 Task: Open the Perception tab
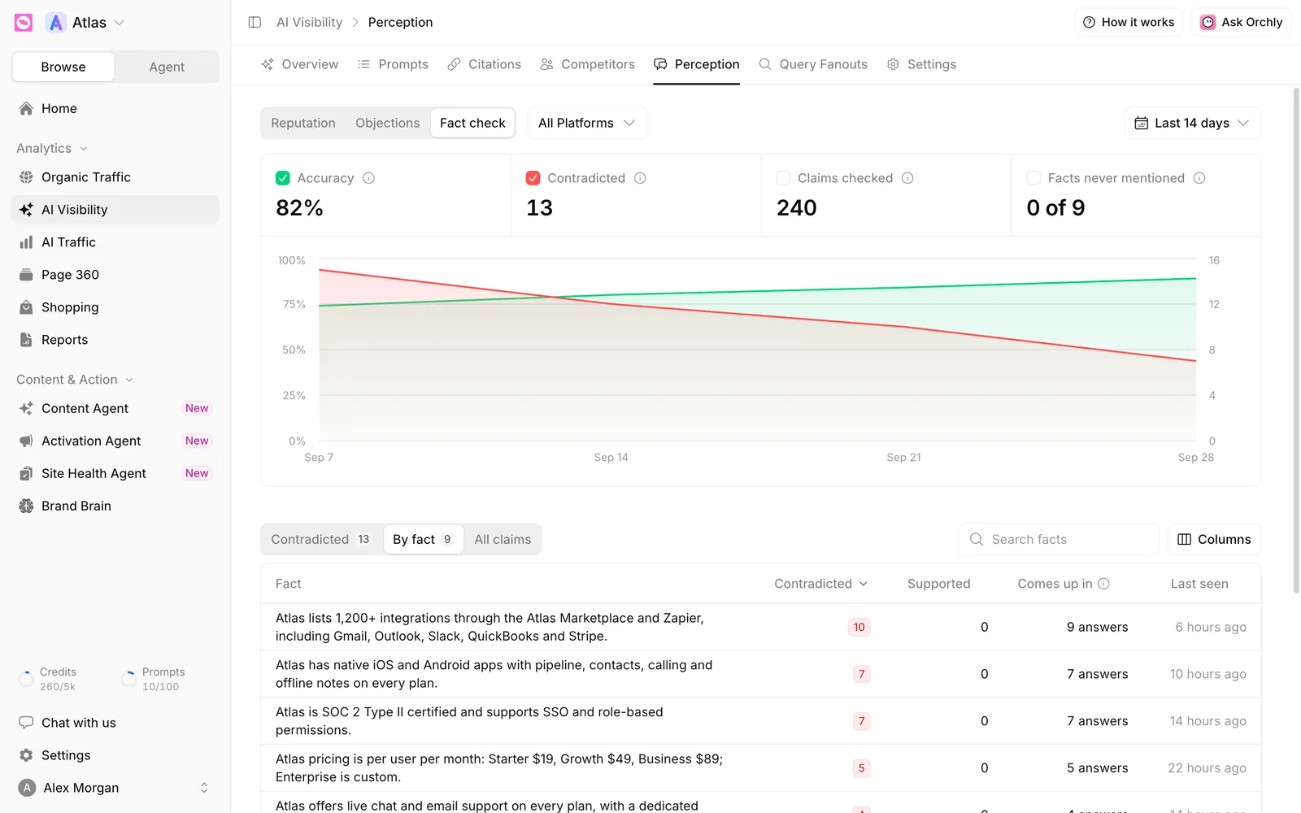pos(697,64)
